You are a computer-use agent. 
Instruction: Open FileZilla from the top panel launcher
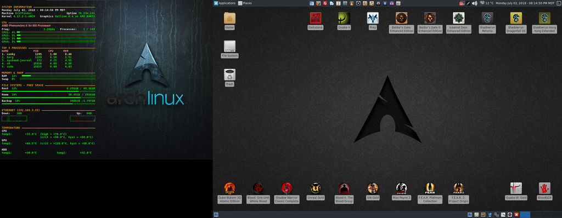[x=325, y=3]
